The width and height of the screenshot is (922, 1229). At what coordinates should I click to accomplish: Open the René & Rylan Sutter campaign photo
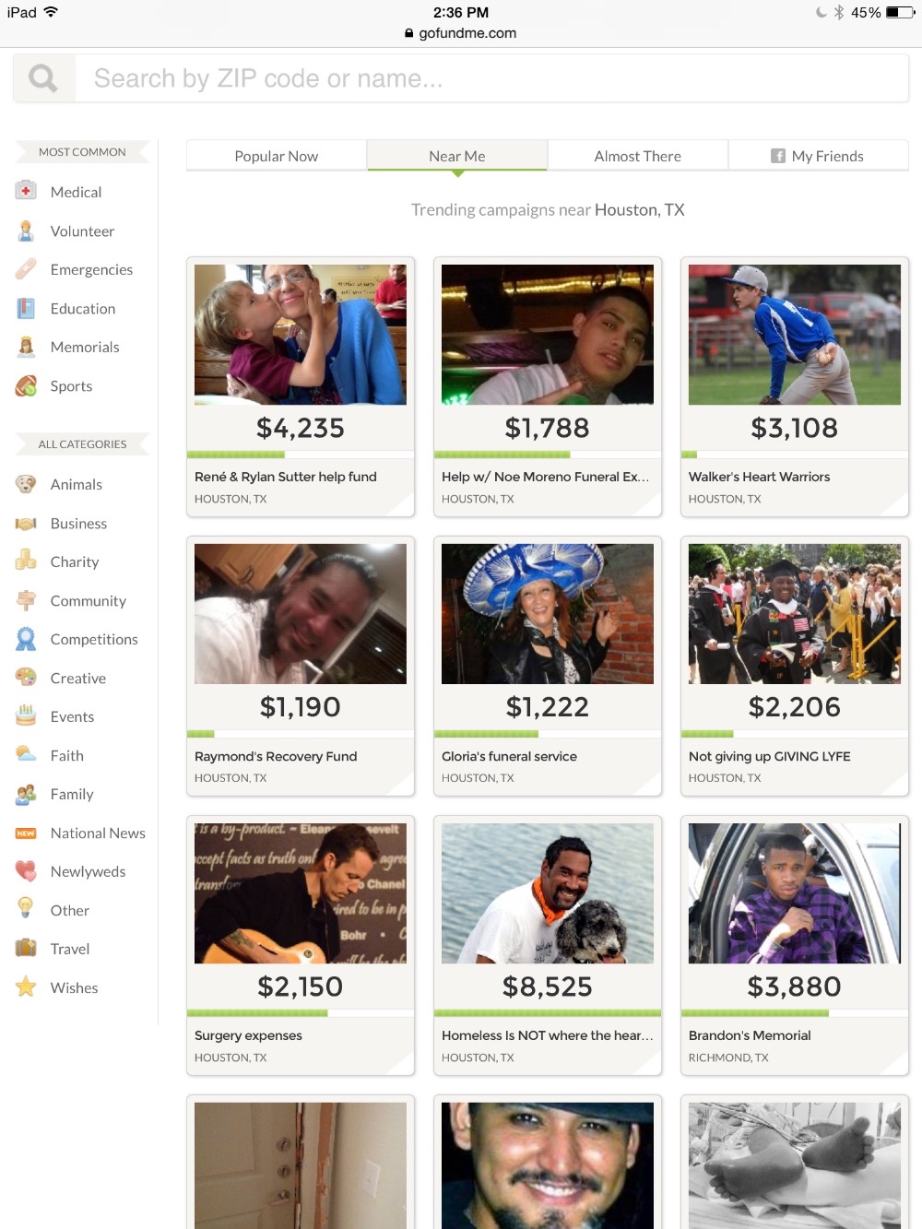tap(301, 335)
